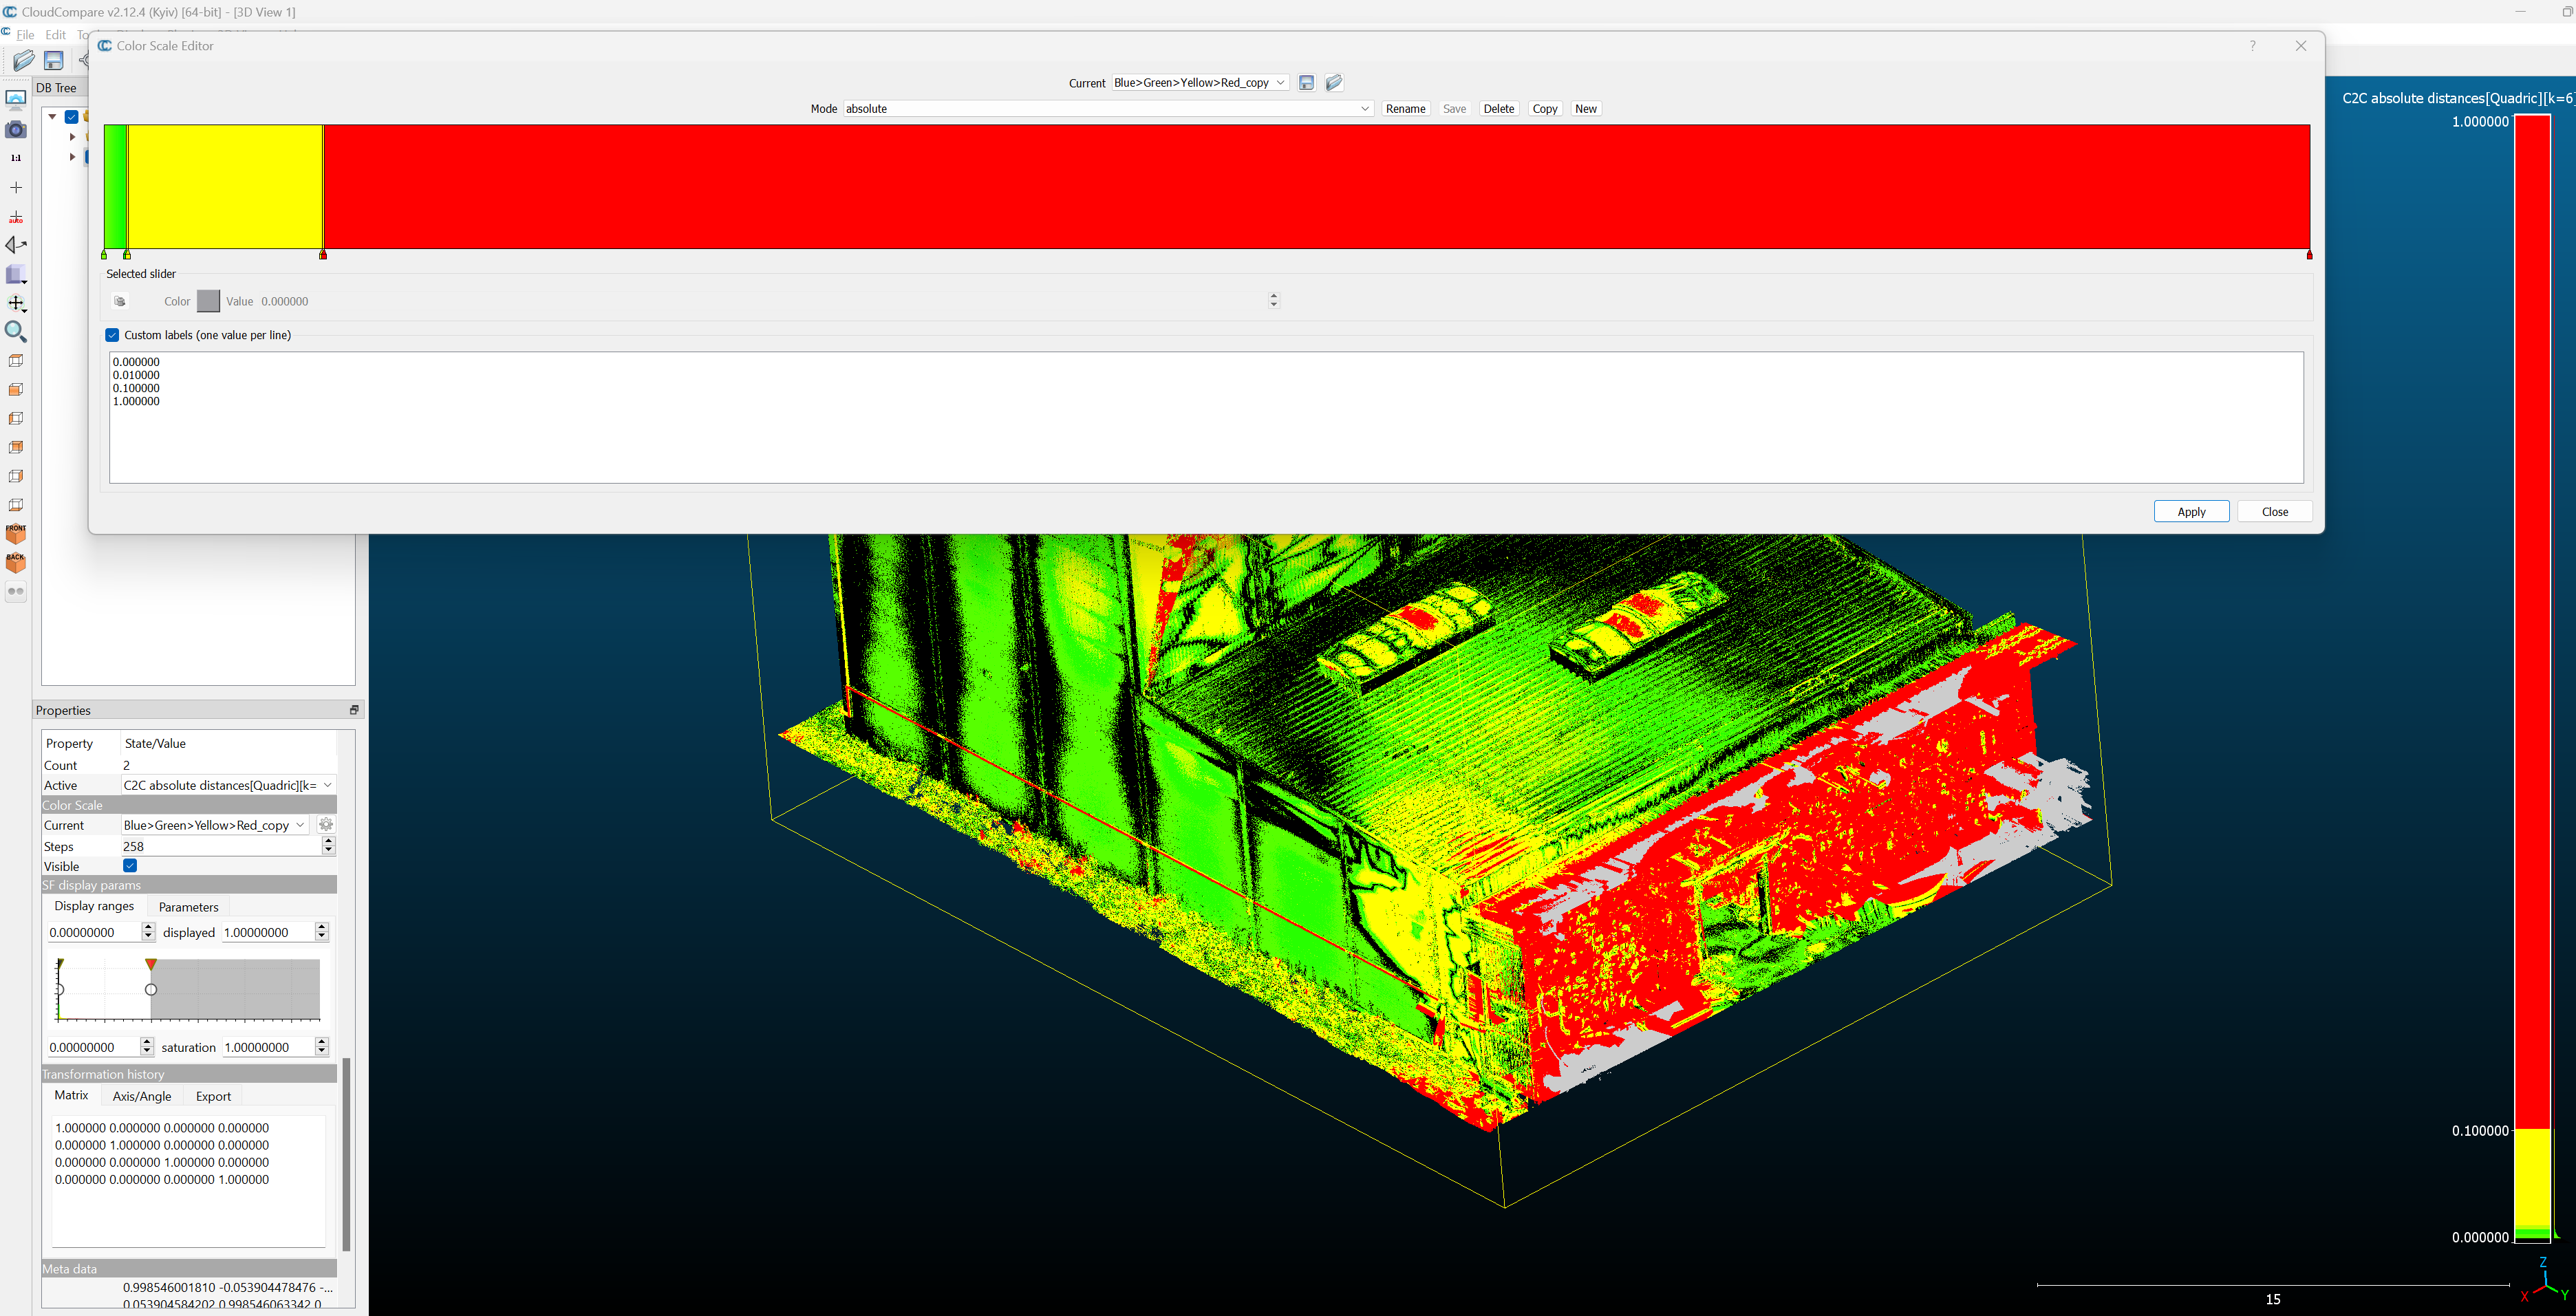This screenshot has width=2576, height=1316.
Task: Open Current color scale dropdown in editor
Action: click(1200, 83)
